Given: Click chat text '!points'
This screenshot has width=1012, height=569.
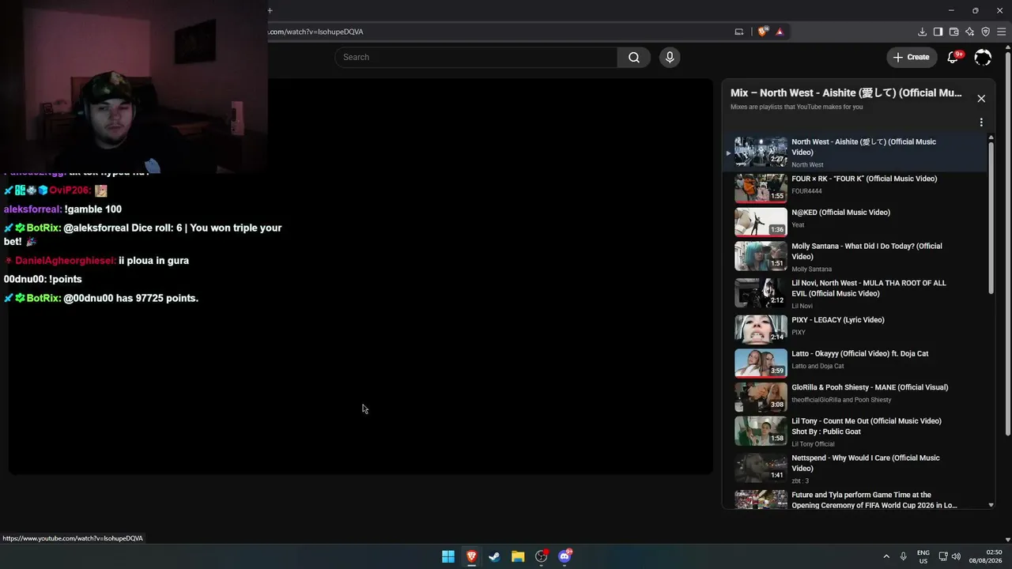Looking at the screenshot, I should point(66,279).
